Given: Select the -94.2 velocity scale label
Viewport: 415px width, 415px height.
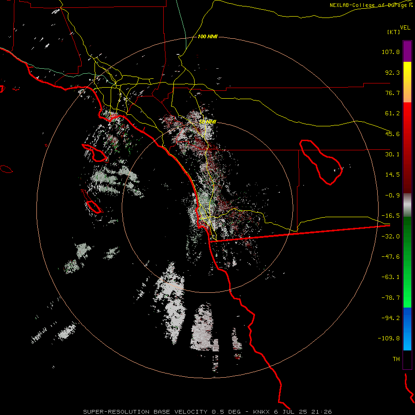Looking at the screenshot, I should 391,318.
